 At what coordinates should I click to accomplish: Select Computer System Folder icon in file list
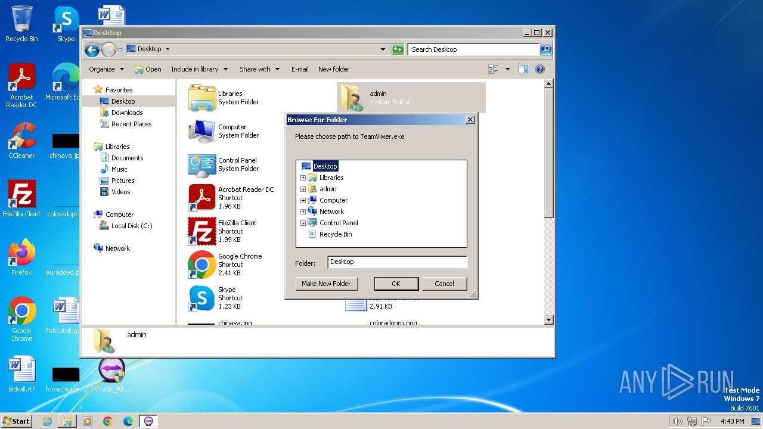point(201,131)
